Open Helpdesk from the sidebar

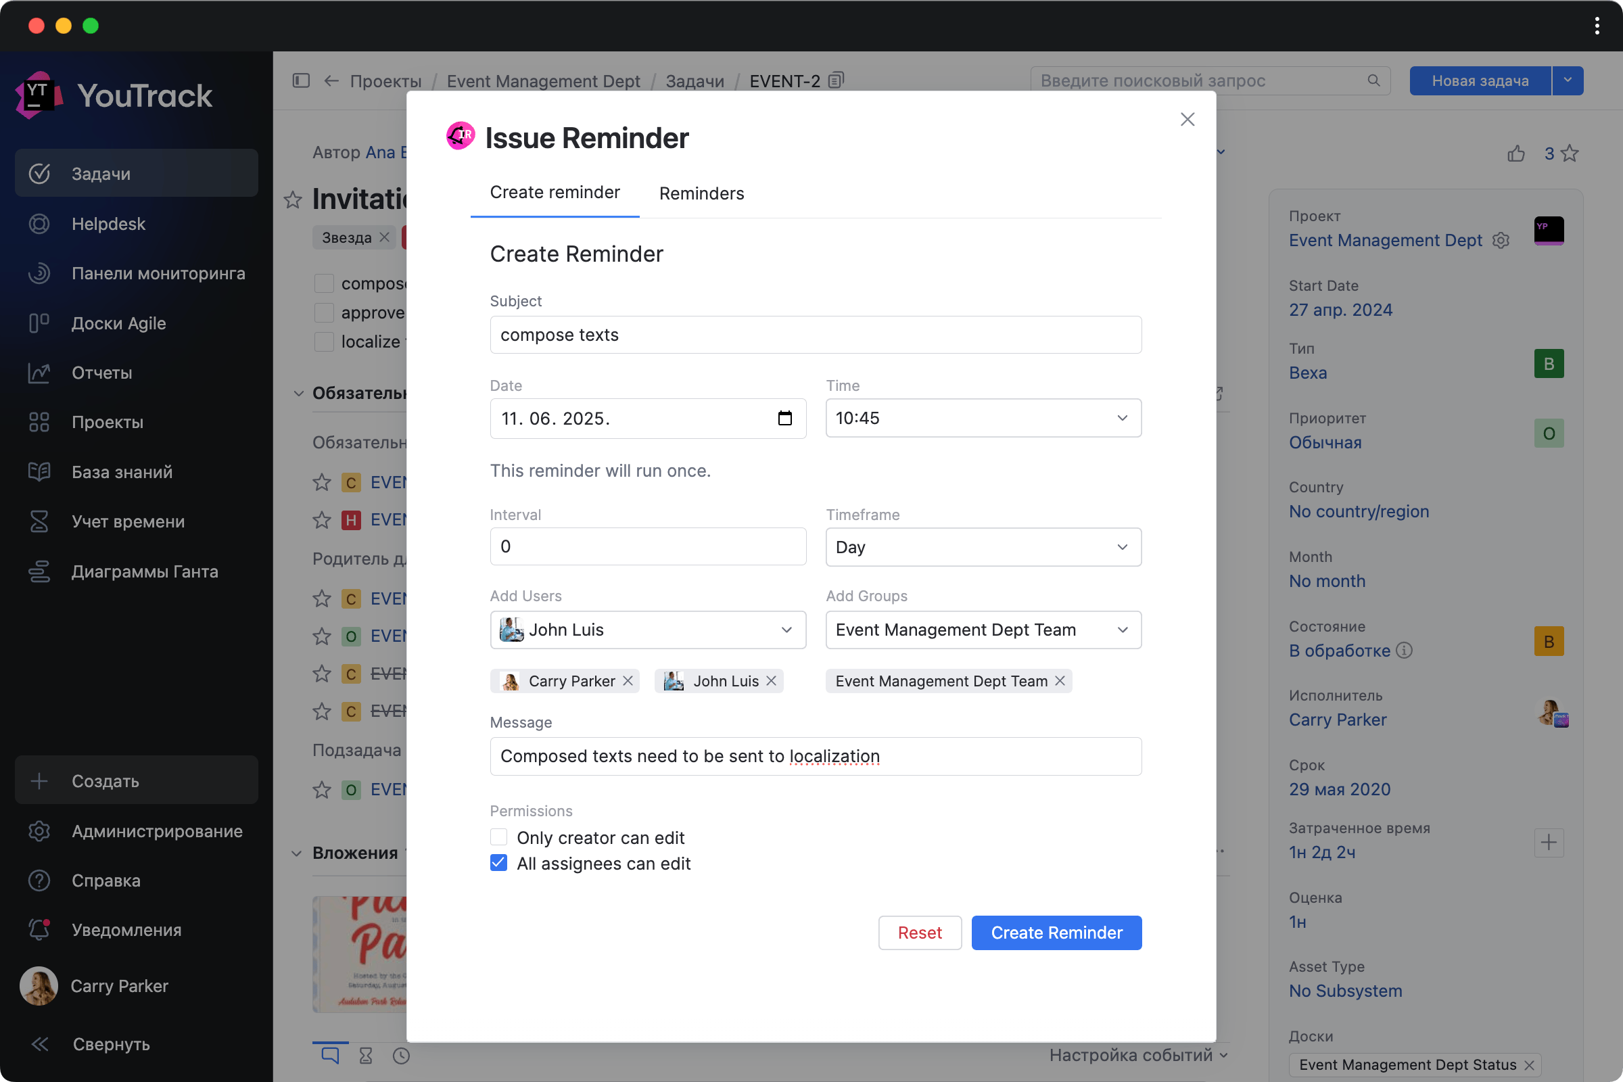click(x=108, y=224)
